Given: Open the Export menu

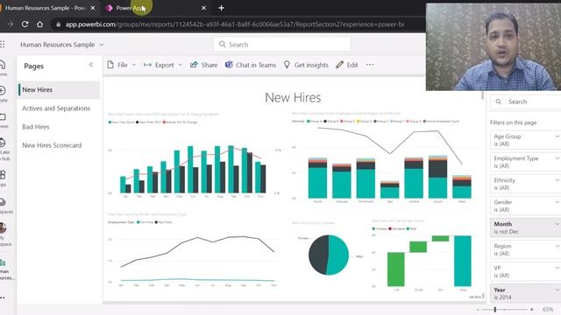Looking at the screenshot, I should pyautogui.click(x=163, y=65).
